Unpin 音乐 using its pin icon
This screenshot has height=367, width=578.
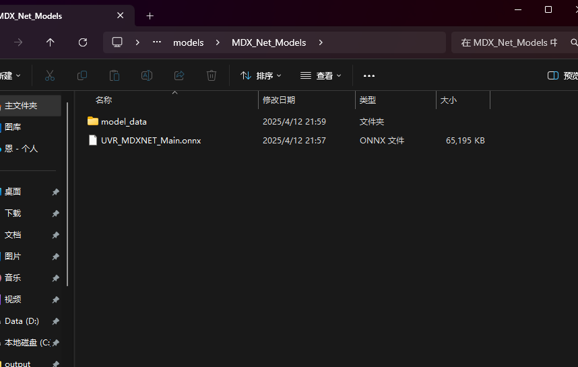coord(56,278)
